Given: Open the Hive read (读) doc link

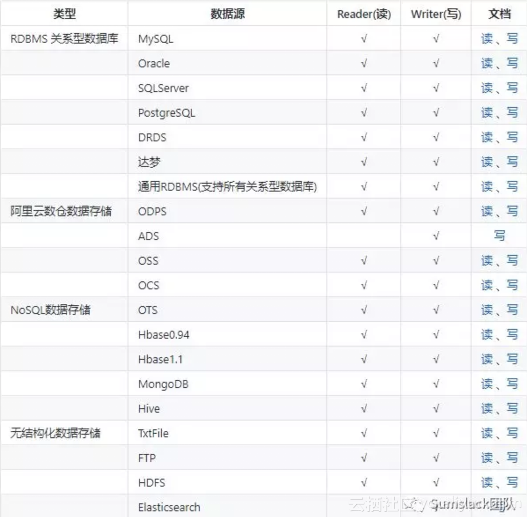Looking at the screenshot, I should coord(487,409).
